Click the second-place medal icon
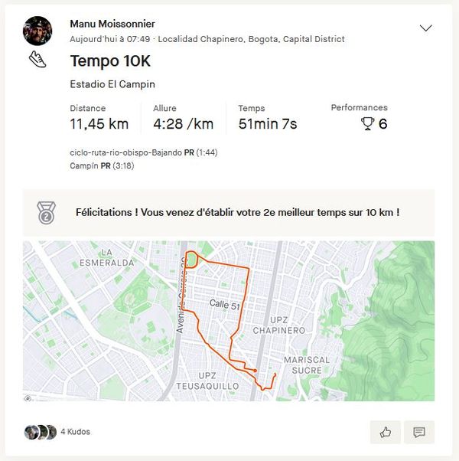Viewport: 459px width, 461px height. 47,212
